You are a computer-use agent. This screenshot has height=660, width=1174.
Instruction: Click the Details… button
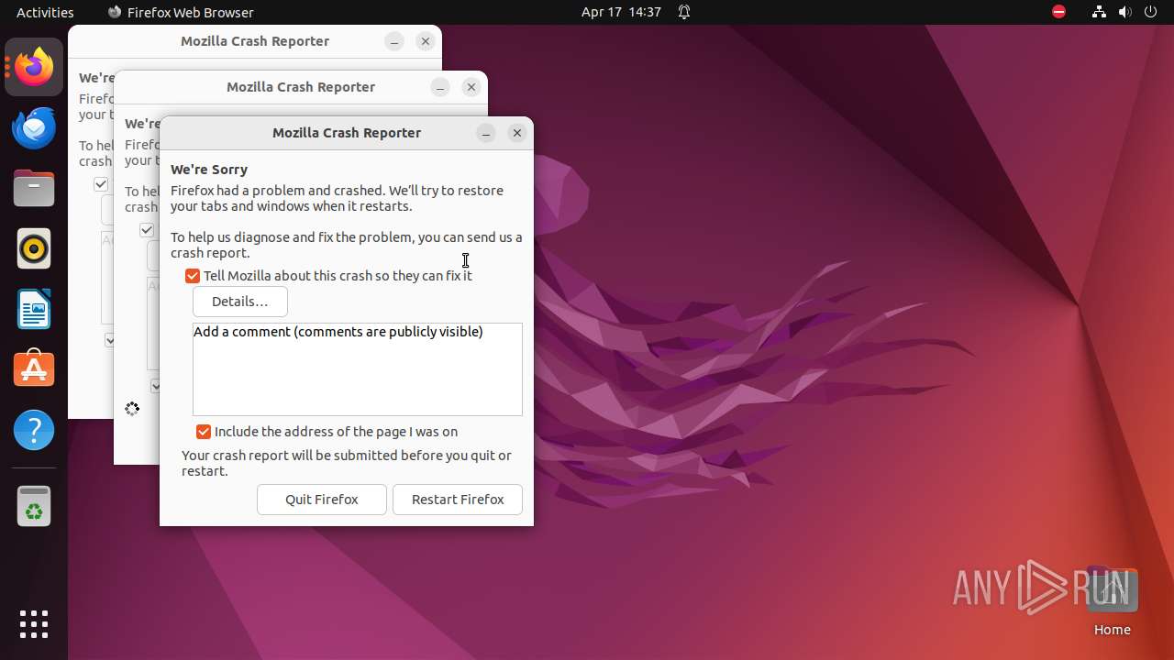pos(240,302)
